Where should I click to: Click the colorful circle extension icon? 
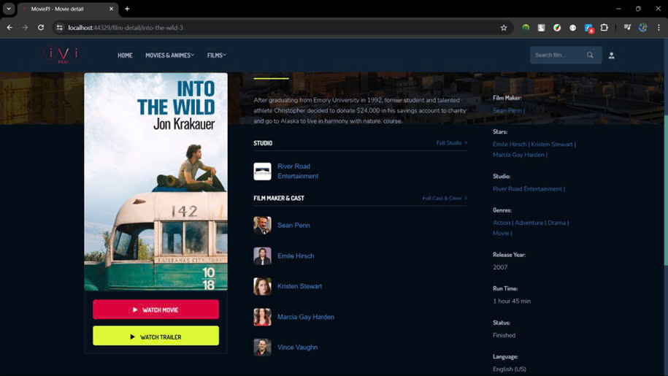click(557, 28)
